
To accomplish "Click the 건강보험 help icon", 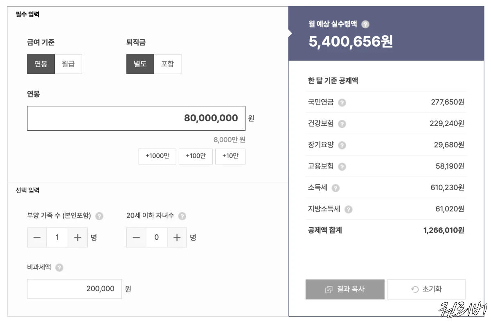I will (342, 123).
